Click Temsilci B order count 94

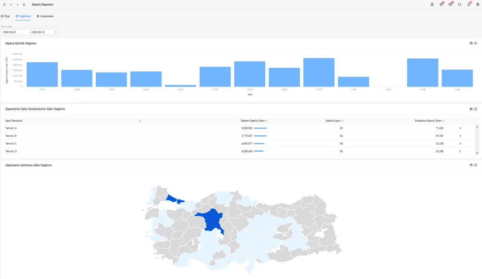(x=341, y=136)
